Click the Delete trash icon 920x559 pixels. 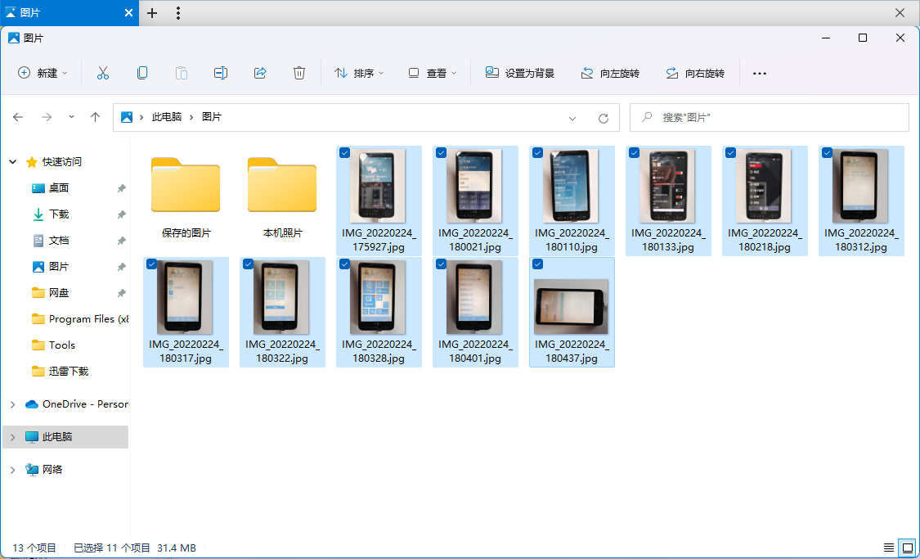pos(299,73)
